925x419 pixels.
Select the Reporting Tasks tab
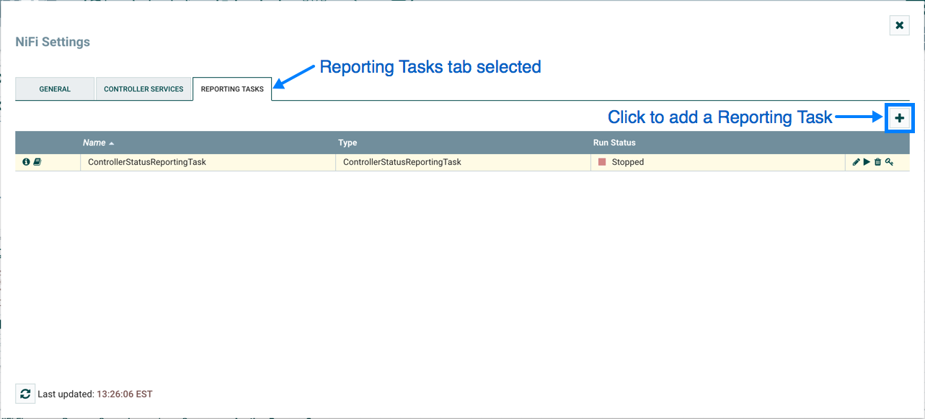point(232,89)
